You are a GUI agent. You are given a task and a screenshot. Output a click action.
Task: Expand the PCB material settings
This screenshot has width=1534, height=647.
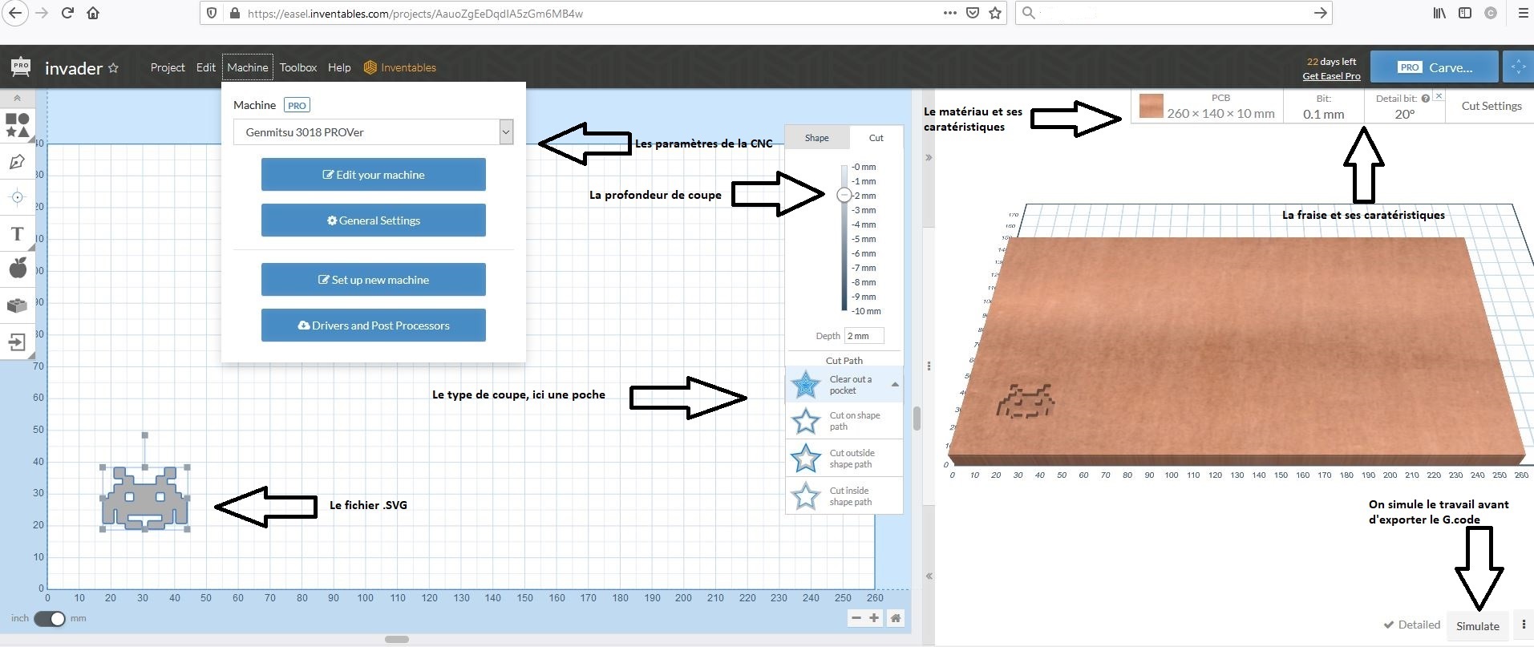tap(1208, 106)
